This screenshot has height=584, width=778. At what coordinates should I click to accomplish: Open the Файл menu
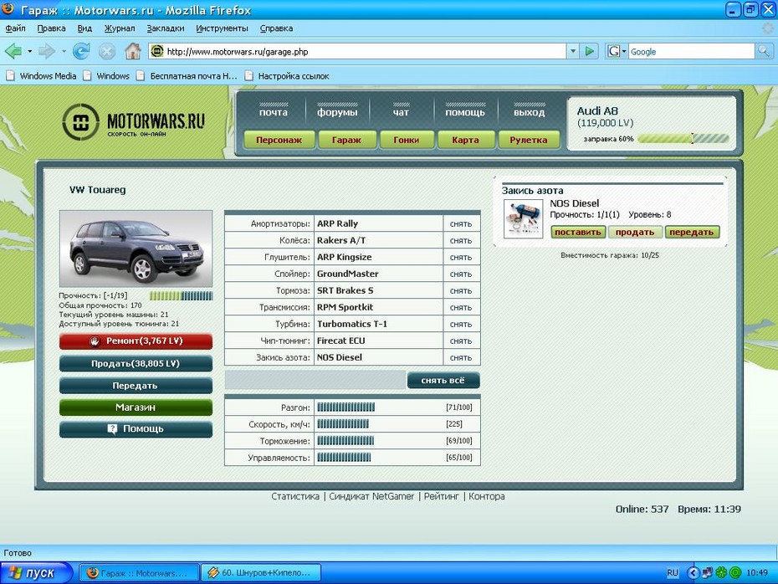15,28
